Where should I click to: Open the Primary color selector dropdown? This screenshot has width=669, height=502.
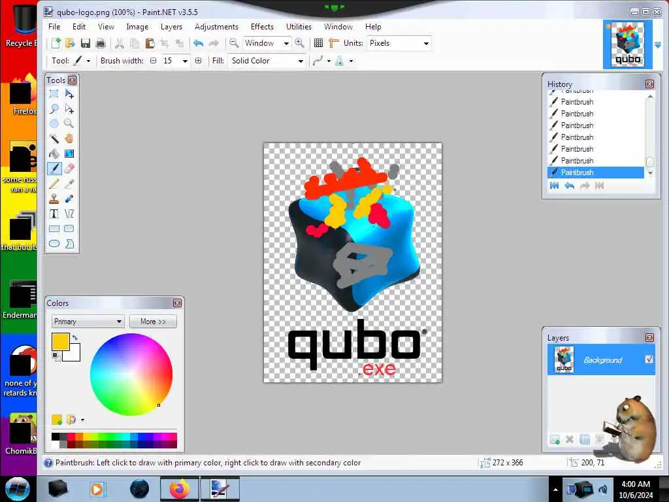click(88, 322)
